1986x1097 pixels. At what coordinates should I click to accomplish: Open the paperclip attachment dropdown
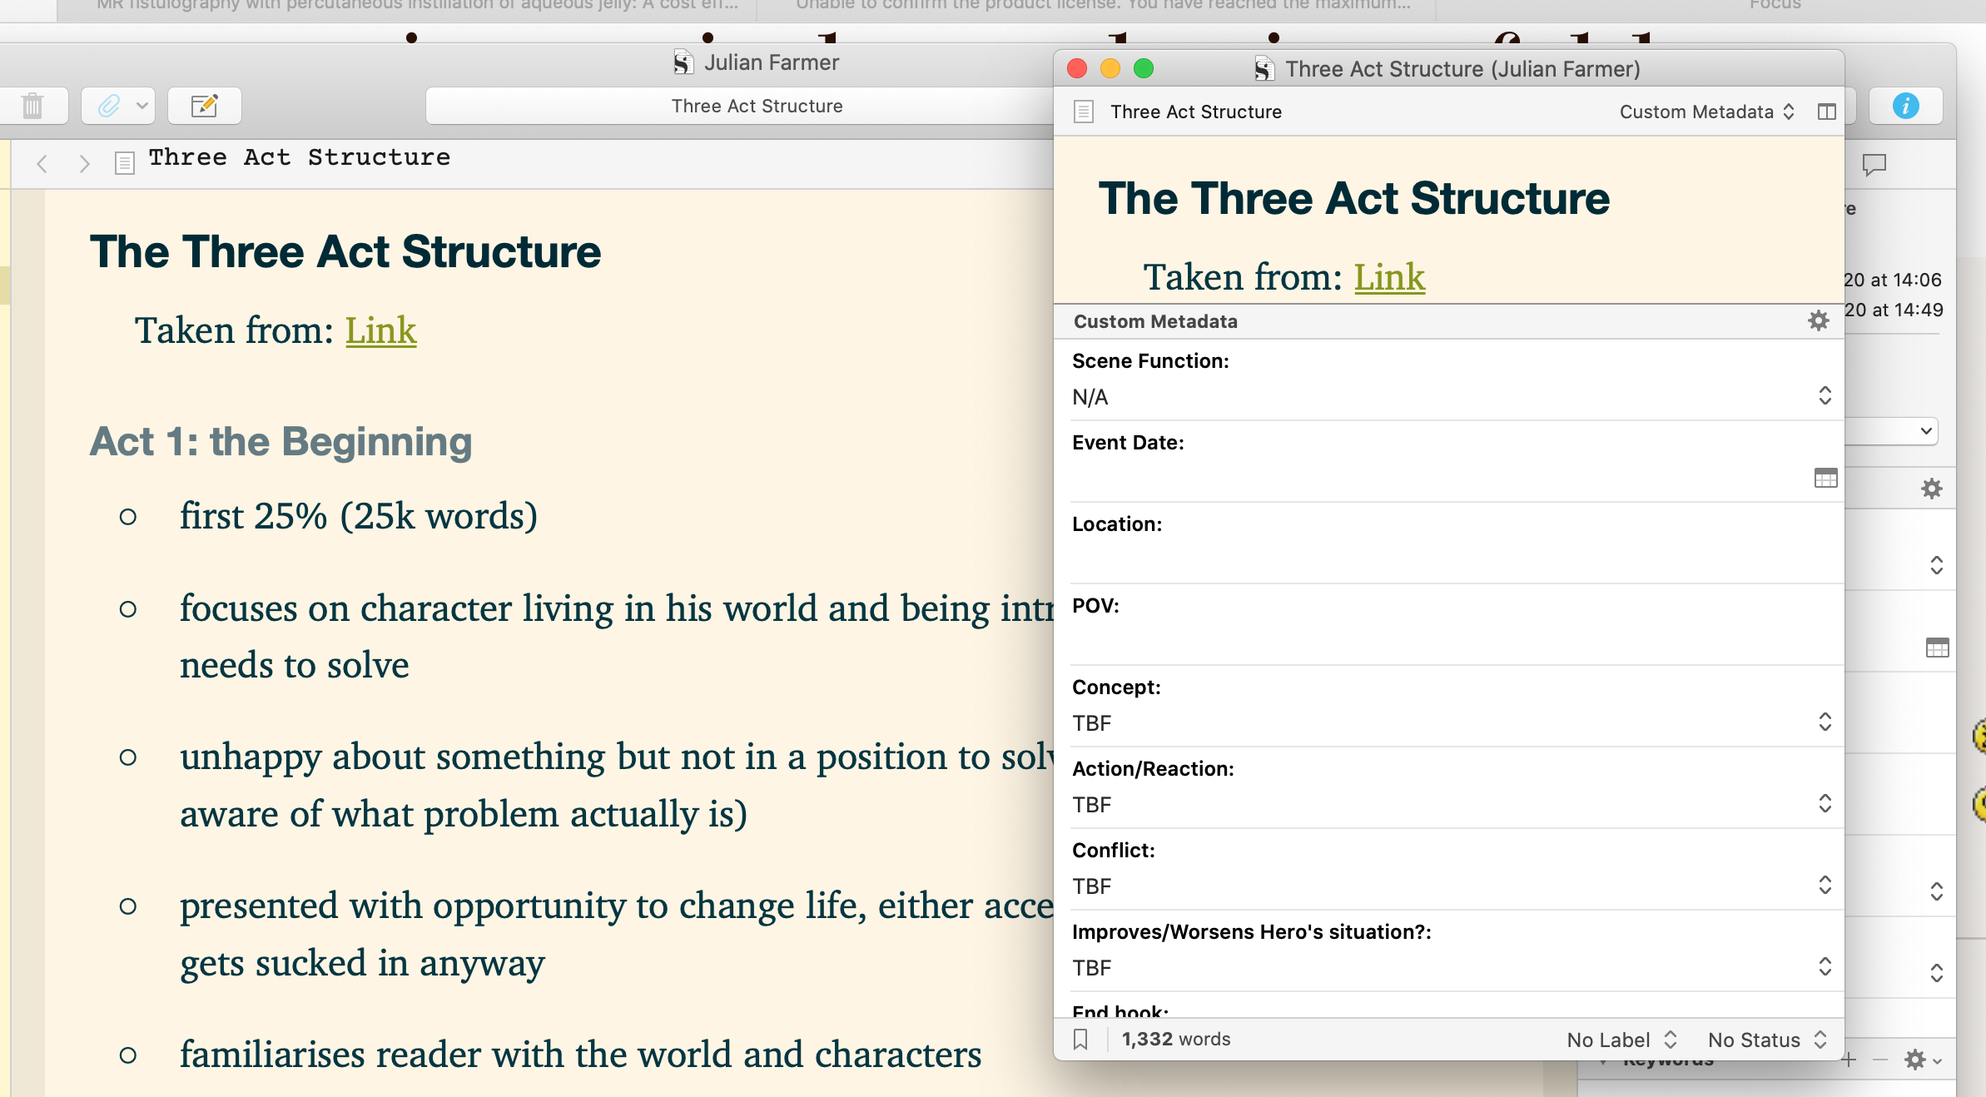pyautogui.click(x=118, y=106)
